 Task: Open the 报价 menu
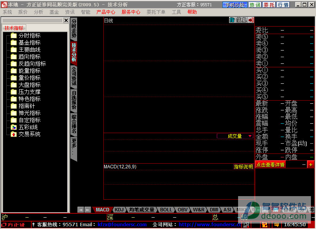pyautogui.click(x=23, y=12)
